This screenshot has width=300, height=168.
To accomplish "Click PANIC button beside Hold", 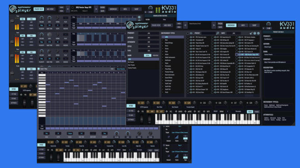I will (257, 112).
